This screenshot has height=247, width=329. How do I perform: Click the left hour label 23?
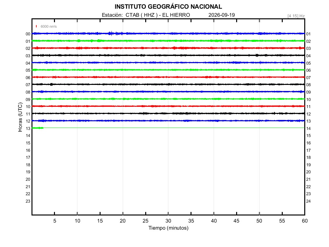[x=28, y=201]
